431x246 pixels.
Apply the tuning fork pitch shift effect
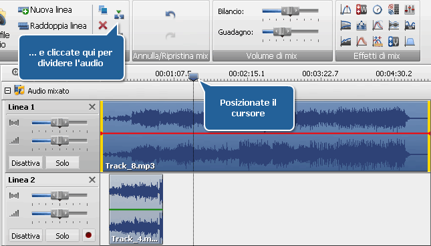coord(394,41)
